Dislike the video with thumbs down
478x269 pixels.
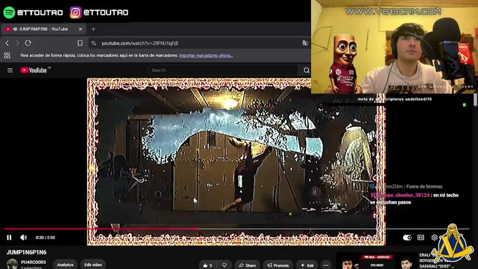pos(224,265)
